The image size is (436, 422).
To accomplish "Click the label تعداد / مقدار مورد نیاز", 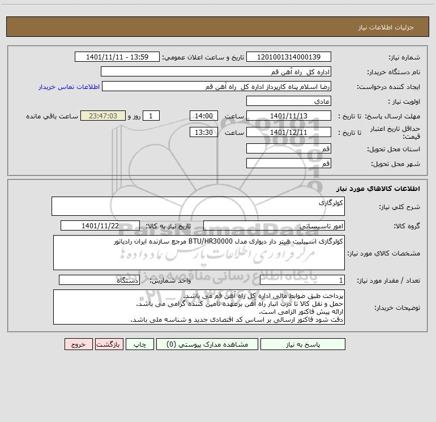I will (388, 281).
